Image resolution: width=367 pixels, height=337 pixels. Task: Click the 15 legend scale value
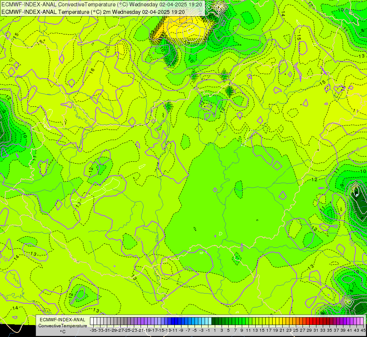262,330
